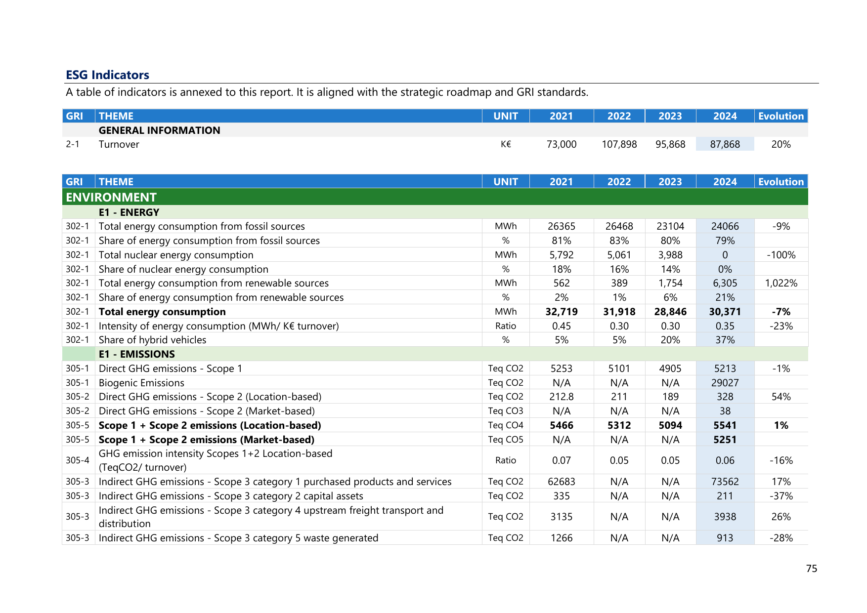Select the bold 'Total energy consumption' label
867x613 pixels.
pyautogui.click(x=162, y=312)
